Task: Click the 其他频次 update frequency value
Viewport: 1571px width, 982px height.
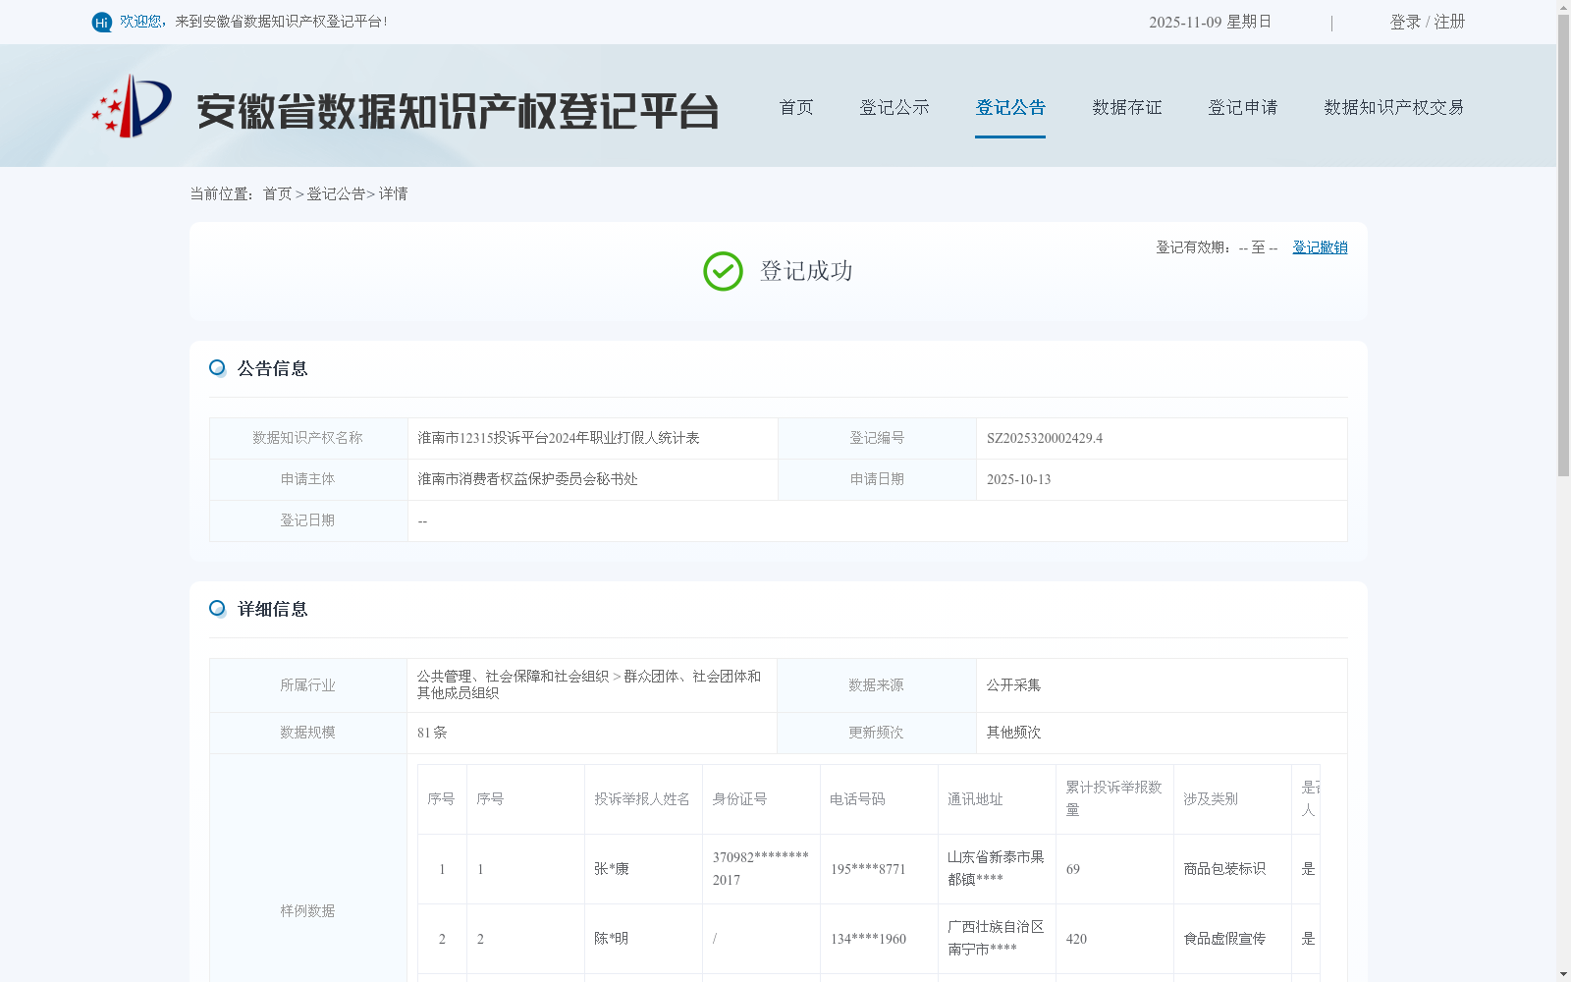Action: coord(1013,733)
